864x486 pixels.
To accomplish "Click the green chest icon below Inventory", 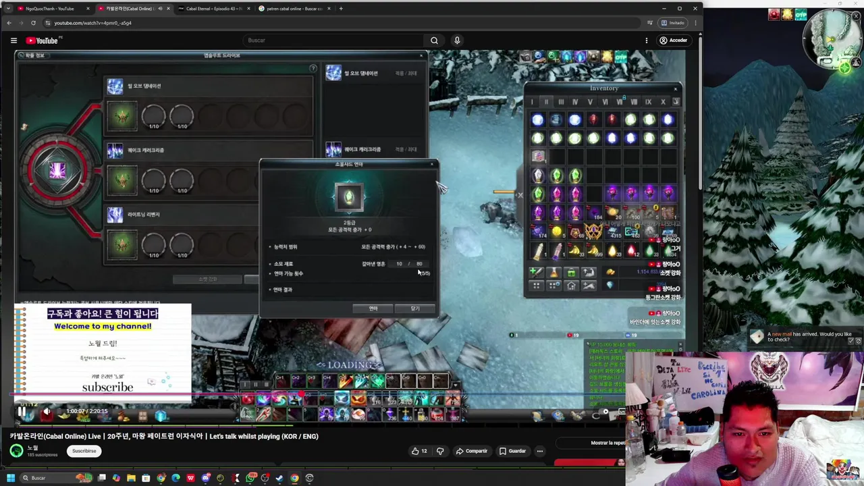I will tap(571, 272).
